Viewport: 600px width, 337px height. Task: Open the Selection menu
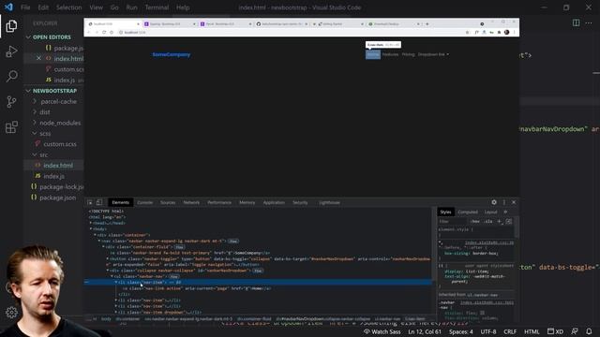coord(68,7)
